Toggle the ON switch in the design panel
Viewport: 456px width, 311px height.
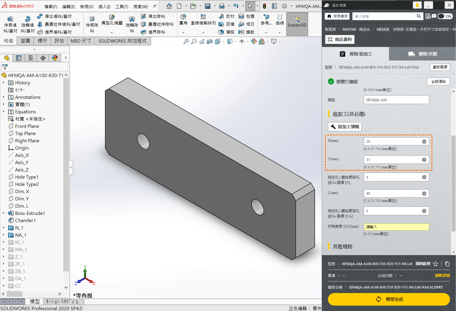445,16
